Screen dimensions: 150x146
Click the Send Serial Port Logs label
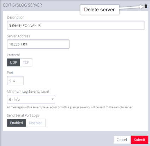[x=23, y=115]
